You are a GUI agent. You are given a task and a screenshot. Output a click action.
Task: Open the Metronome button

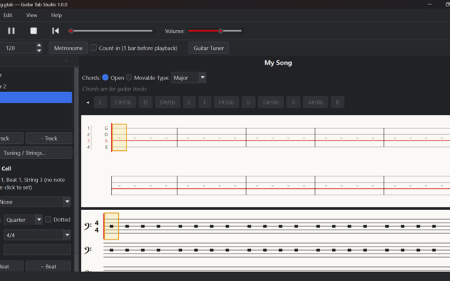click(x=68, y=48)
